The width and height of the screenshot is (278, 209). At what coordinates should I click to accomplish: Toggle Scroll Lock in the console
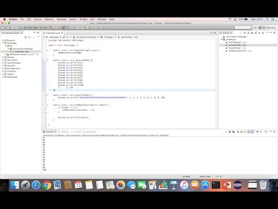[x=242, y=132]
